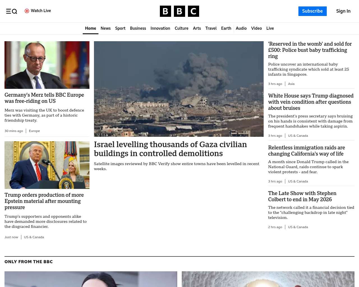Go to the Video section
This screenshot has width=359, height=287.
[256, 28]
